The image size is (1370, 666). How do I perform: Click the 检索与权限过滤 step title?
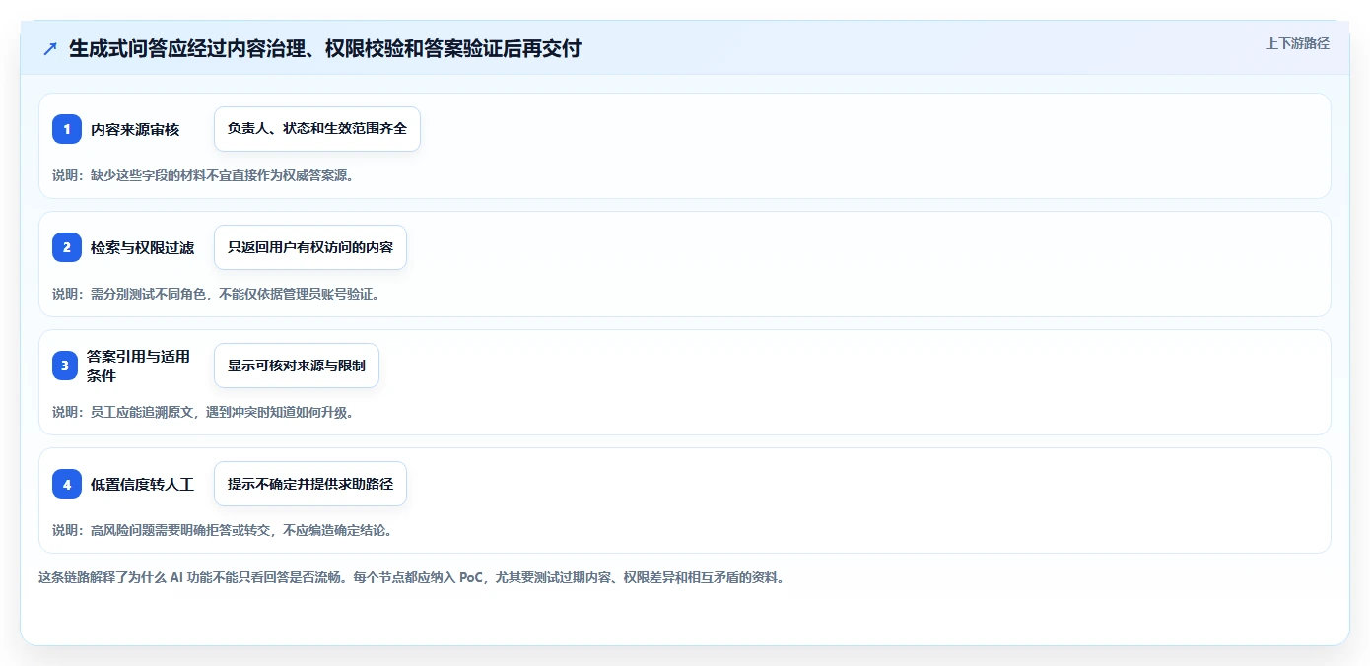142,247
